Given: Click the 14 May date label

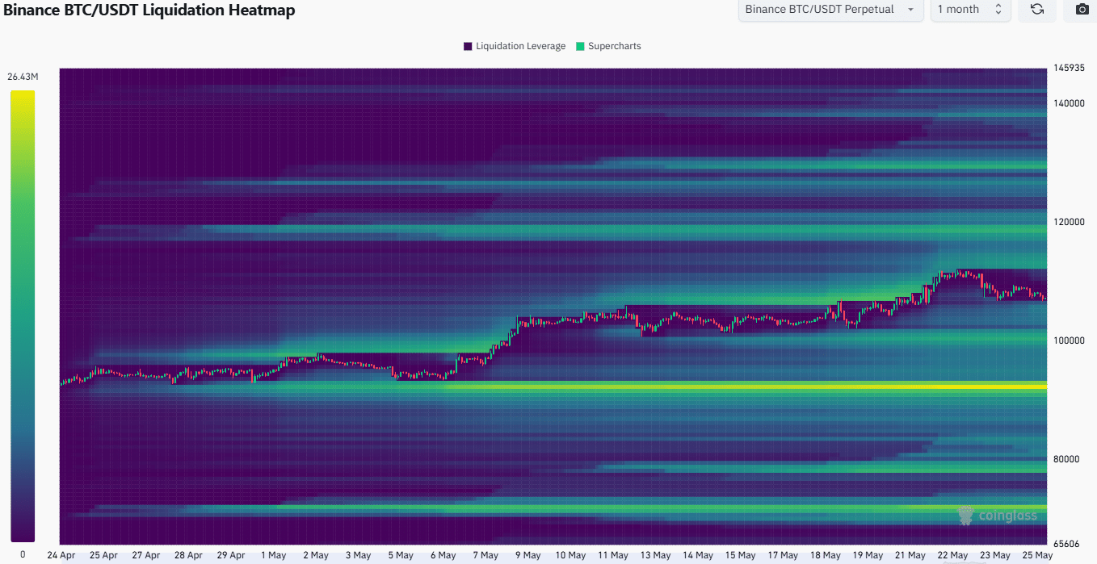Looking at the screenshot, I should (x=698, y=555).
